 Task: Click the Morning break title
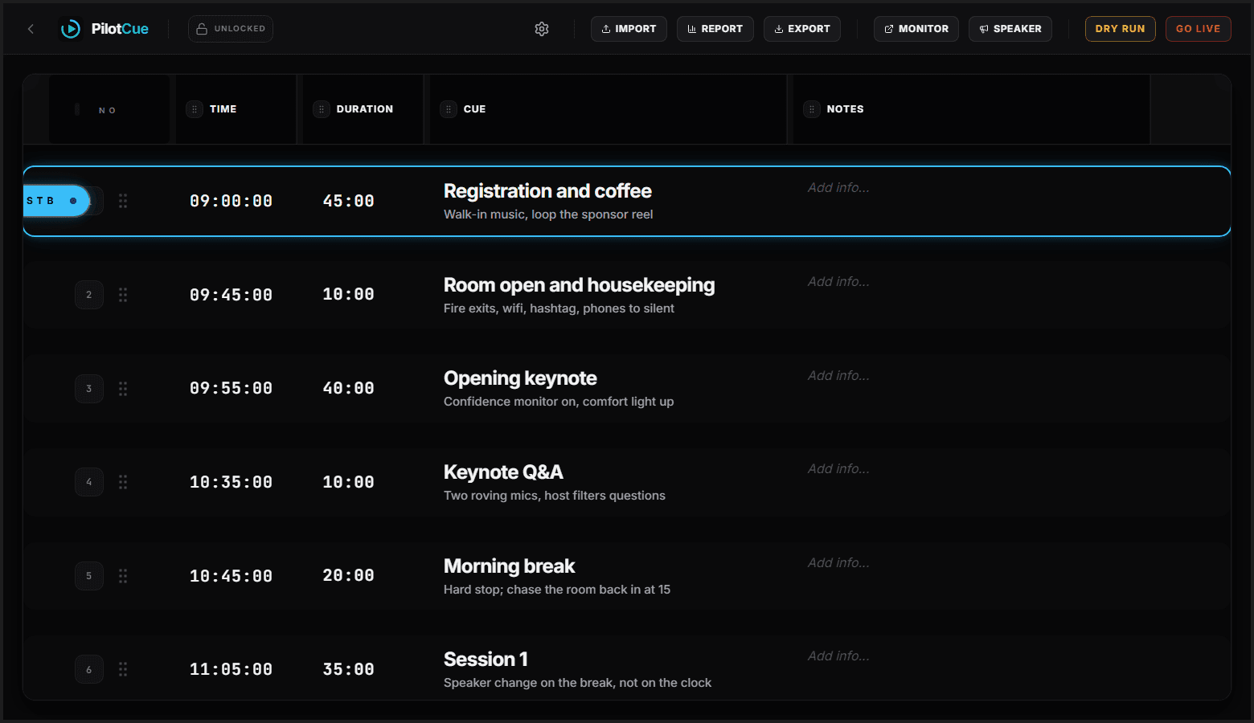coord(509,566)
